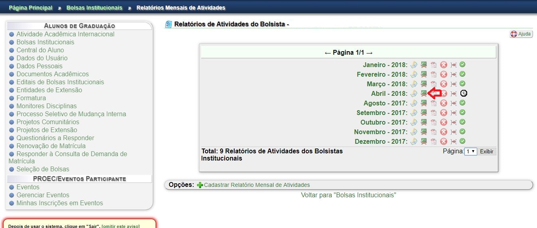The height and width of the screenshot is (228, 537).
Task: Click the clock pending icon for Abril - 2018
Action: tap(463, 93)
